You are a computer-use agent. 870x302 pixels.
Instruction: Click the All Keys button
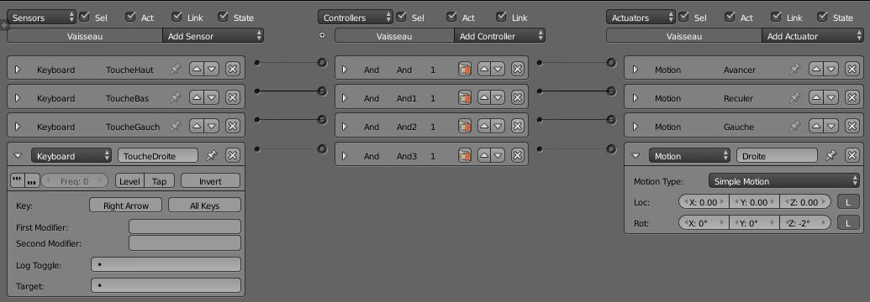(x=204, y=205)
